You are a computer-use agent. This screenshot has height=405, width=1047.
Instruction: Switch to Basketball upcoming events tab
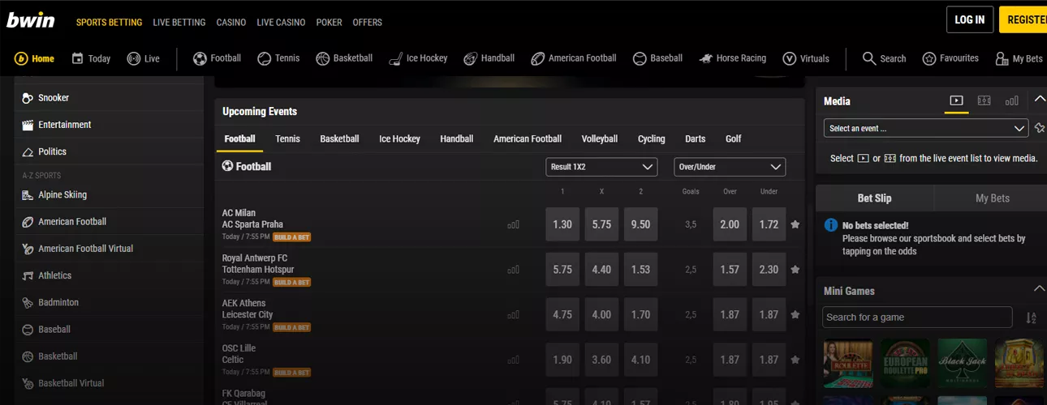(x=339, y=139)
